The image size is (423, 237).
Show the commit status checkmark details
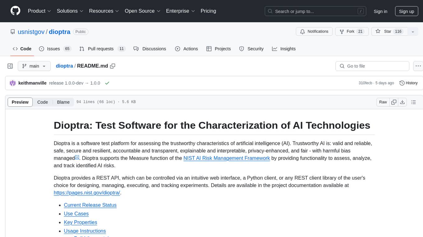click(107, 83)
